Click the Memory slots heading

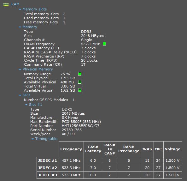click(35, 9)
